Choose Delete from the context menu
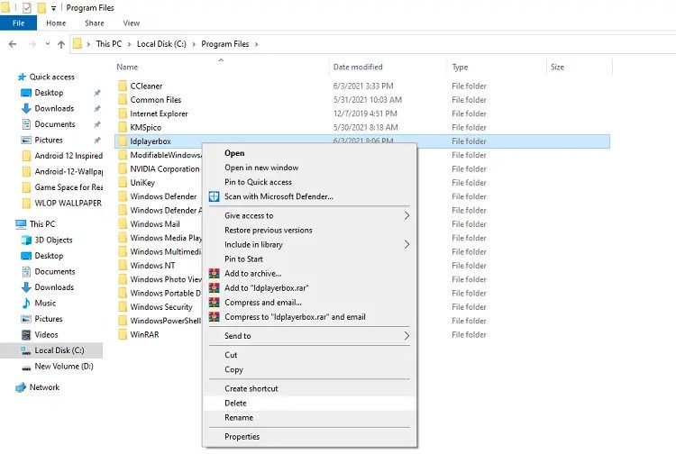 tap(235, 404)
